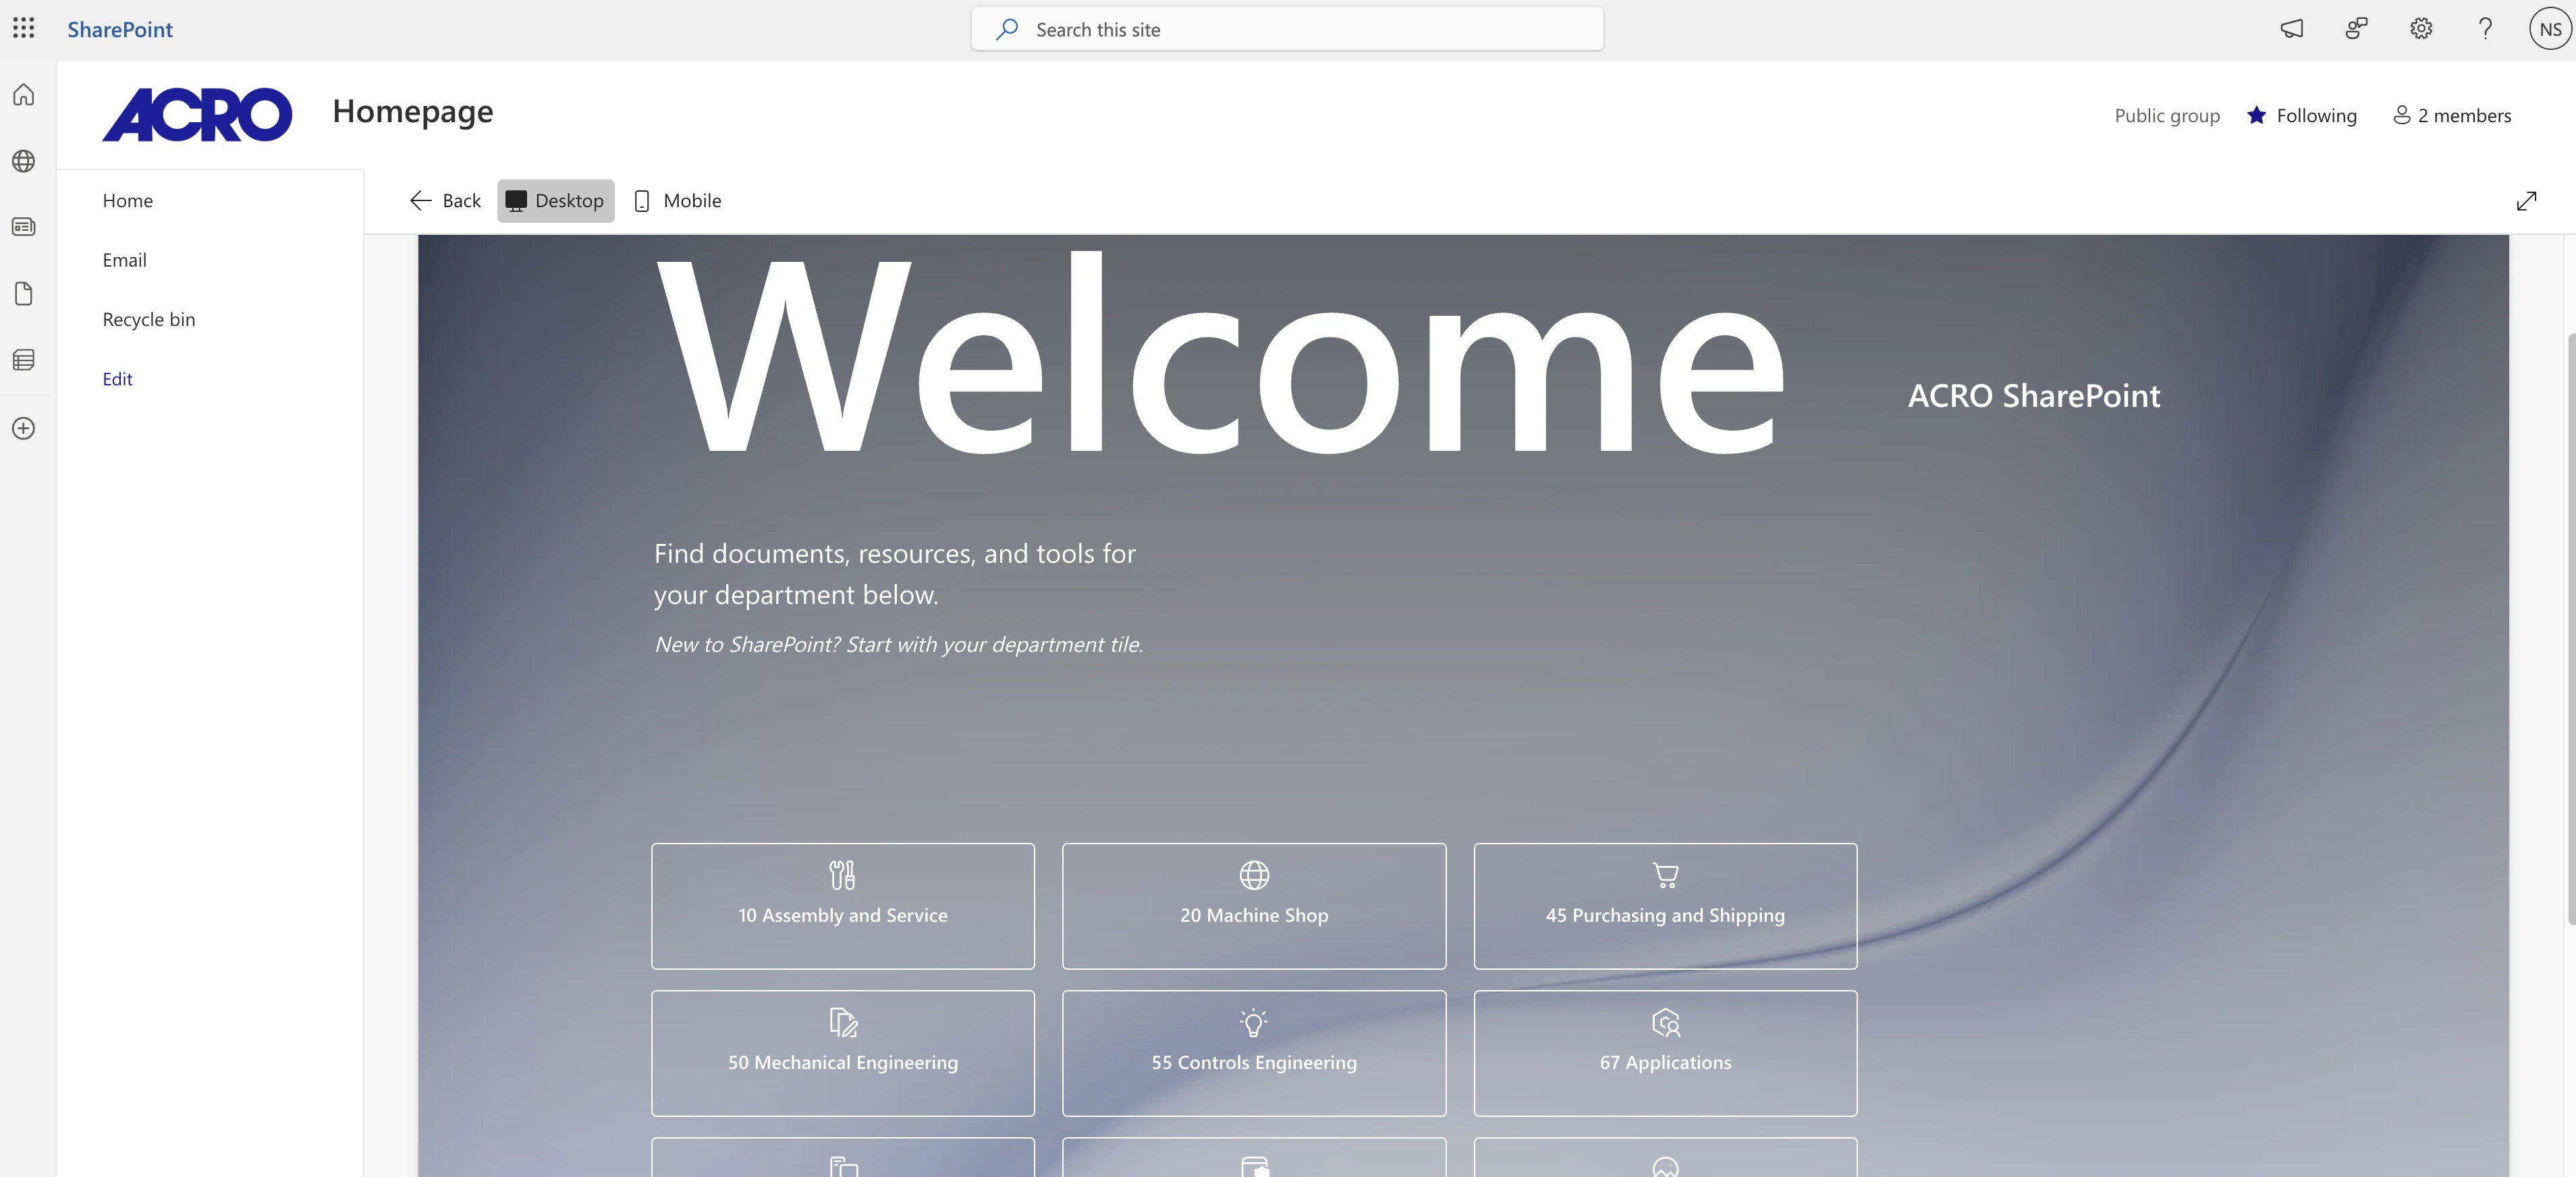Click the Search this site field
Screen dimensions: 2576x1177
point(1287,29)
